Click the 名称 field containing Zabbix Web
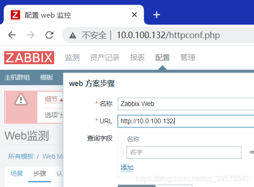The height and width of the screenshot is (187, 254). 186,104
